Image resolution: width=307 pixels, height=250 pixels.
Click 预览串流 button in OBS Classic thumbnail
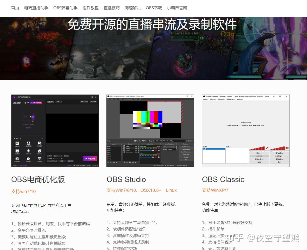coord(279,159)
